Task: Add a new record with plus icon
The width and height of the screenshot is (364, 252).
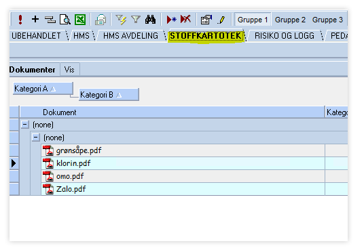Action: click(x=35, y=19)
